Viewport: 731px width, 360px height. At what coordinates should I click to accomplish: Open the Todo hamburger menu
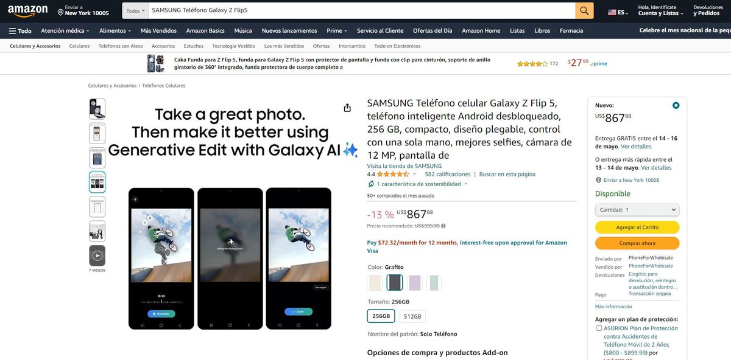20,30
